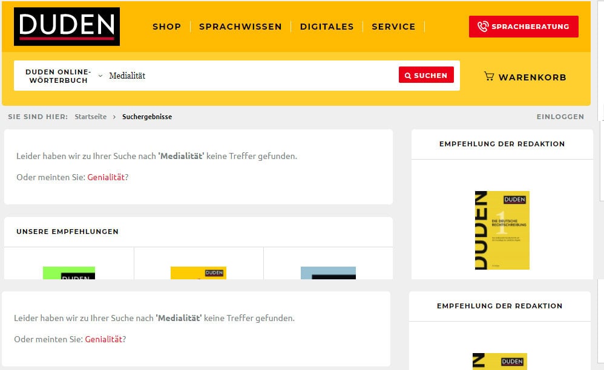Image resolution: width=604 pixels, height=370 pixels.
Task: Click the yellow book cover under Unsere Empfehlungen
Action: coord(199,273)
